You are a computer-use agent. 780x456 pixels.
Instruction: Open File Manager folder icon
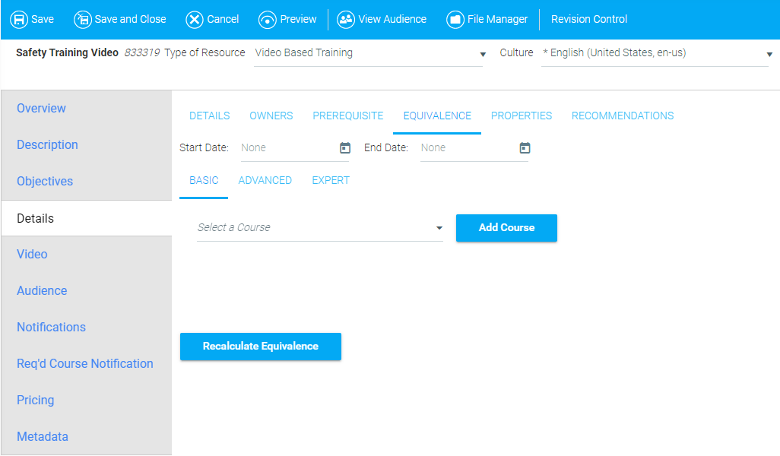click(x=455, y=20)
